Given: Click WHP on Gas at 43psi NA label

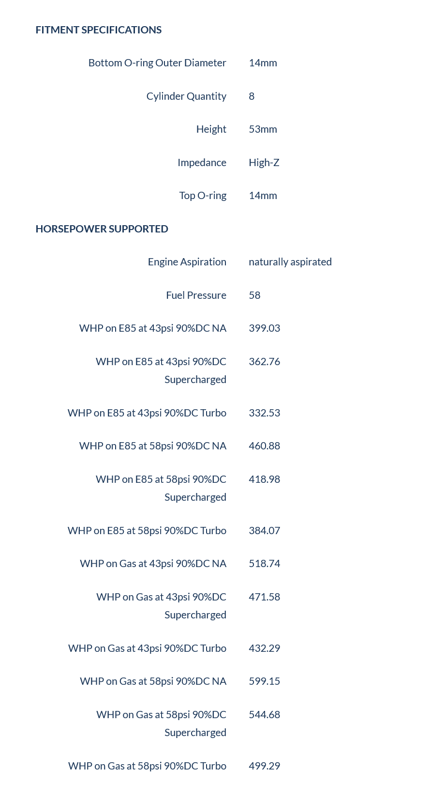Looking at the screenshot, I should click(x=153, y=564).
